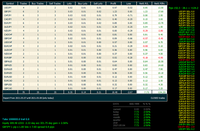Click the Trades column header
Viewport: 200px width, 131px height.
click(x=23, y=4)
